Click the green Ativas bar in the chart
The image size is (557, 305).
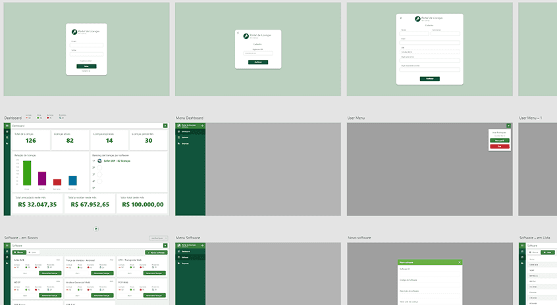(x=27, y=172)
